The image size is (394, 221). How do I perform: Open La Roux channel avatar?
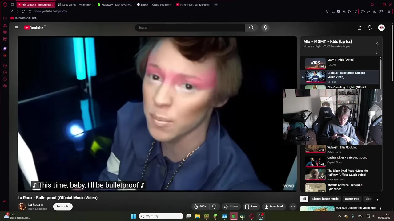pos(22,207)
